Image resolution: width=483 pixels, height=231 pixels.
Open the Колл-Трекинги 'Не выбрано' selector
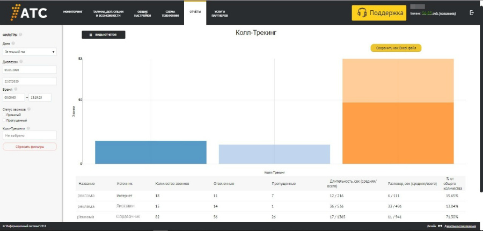click(x=30, y=135)
